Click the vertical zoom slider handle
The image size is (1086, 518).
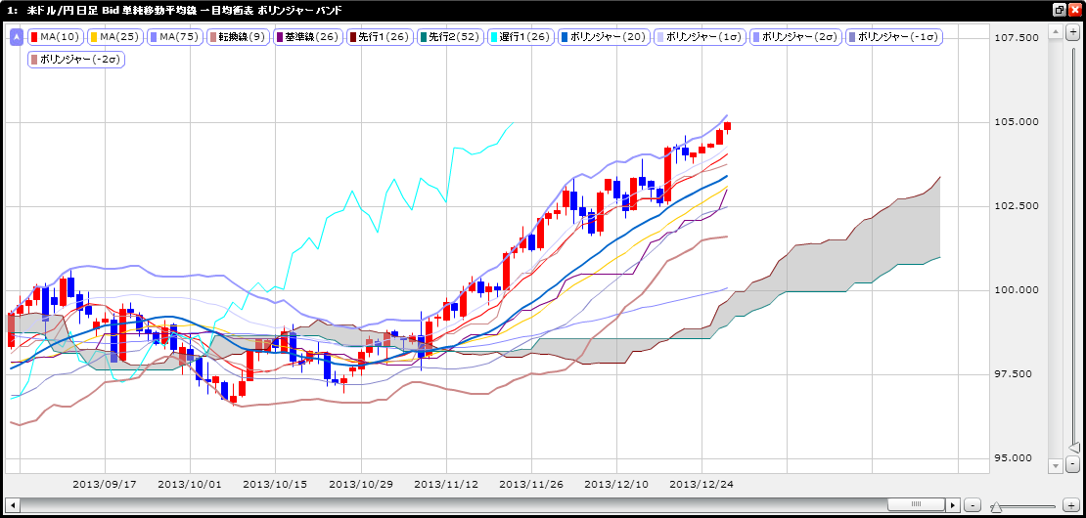pos(1073,448)
